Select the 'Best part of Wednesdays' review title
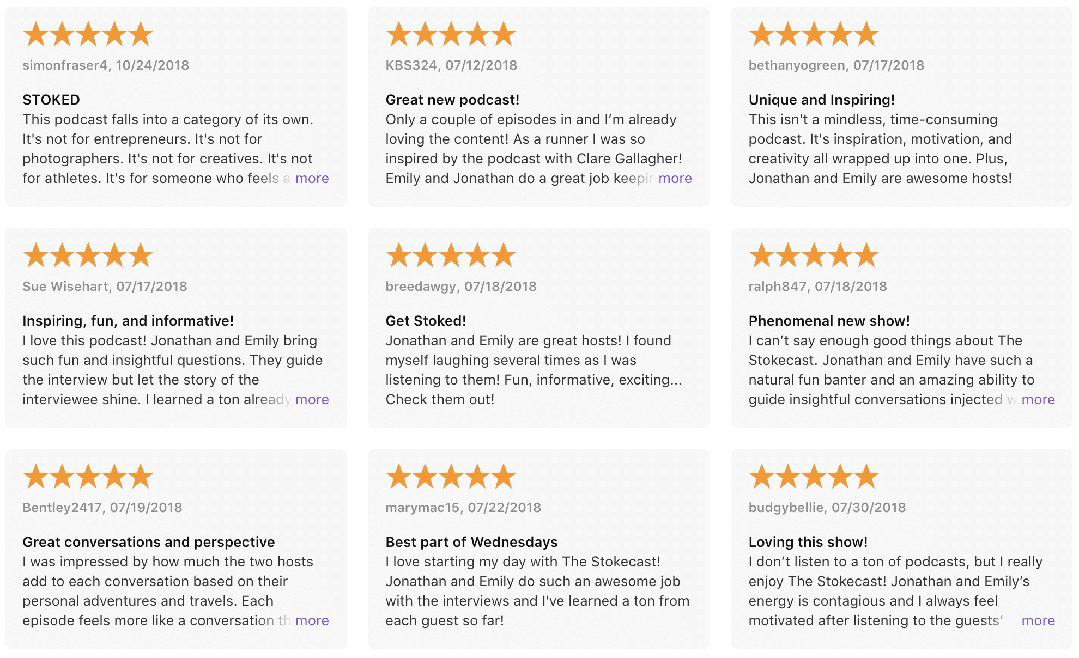This screenshot has width=1079, height=658. pyautogui.click(x=471, y=542)
